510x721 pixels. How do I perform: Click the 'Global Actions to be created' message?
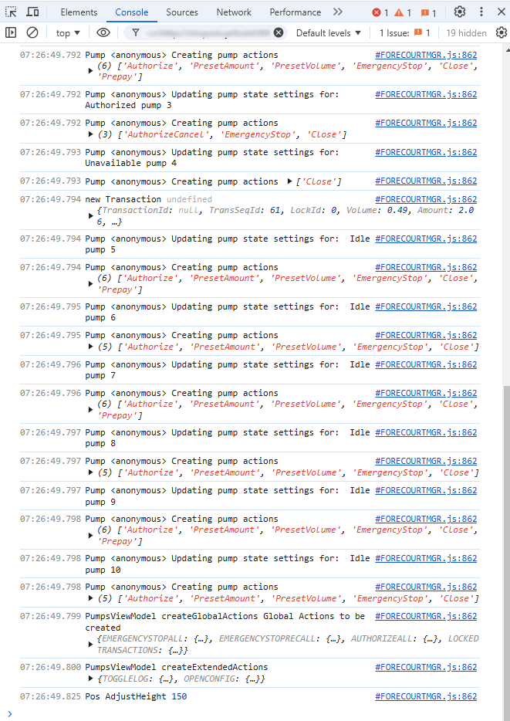(x=225, y=621)
